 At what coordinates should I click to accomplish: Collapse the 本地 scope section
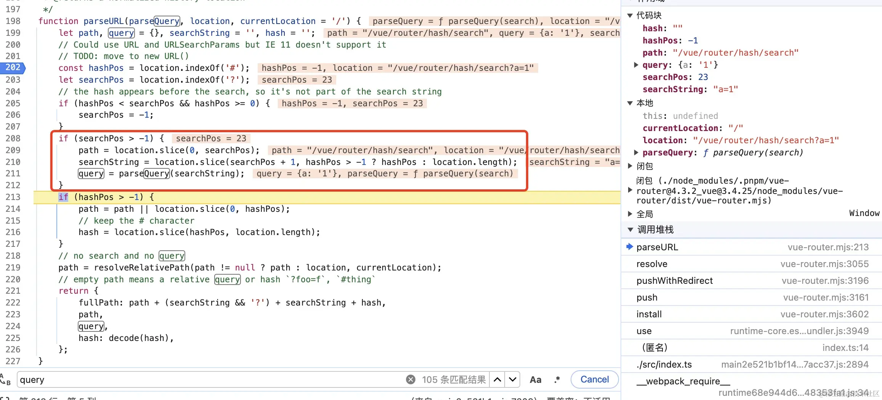[630, 103]
